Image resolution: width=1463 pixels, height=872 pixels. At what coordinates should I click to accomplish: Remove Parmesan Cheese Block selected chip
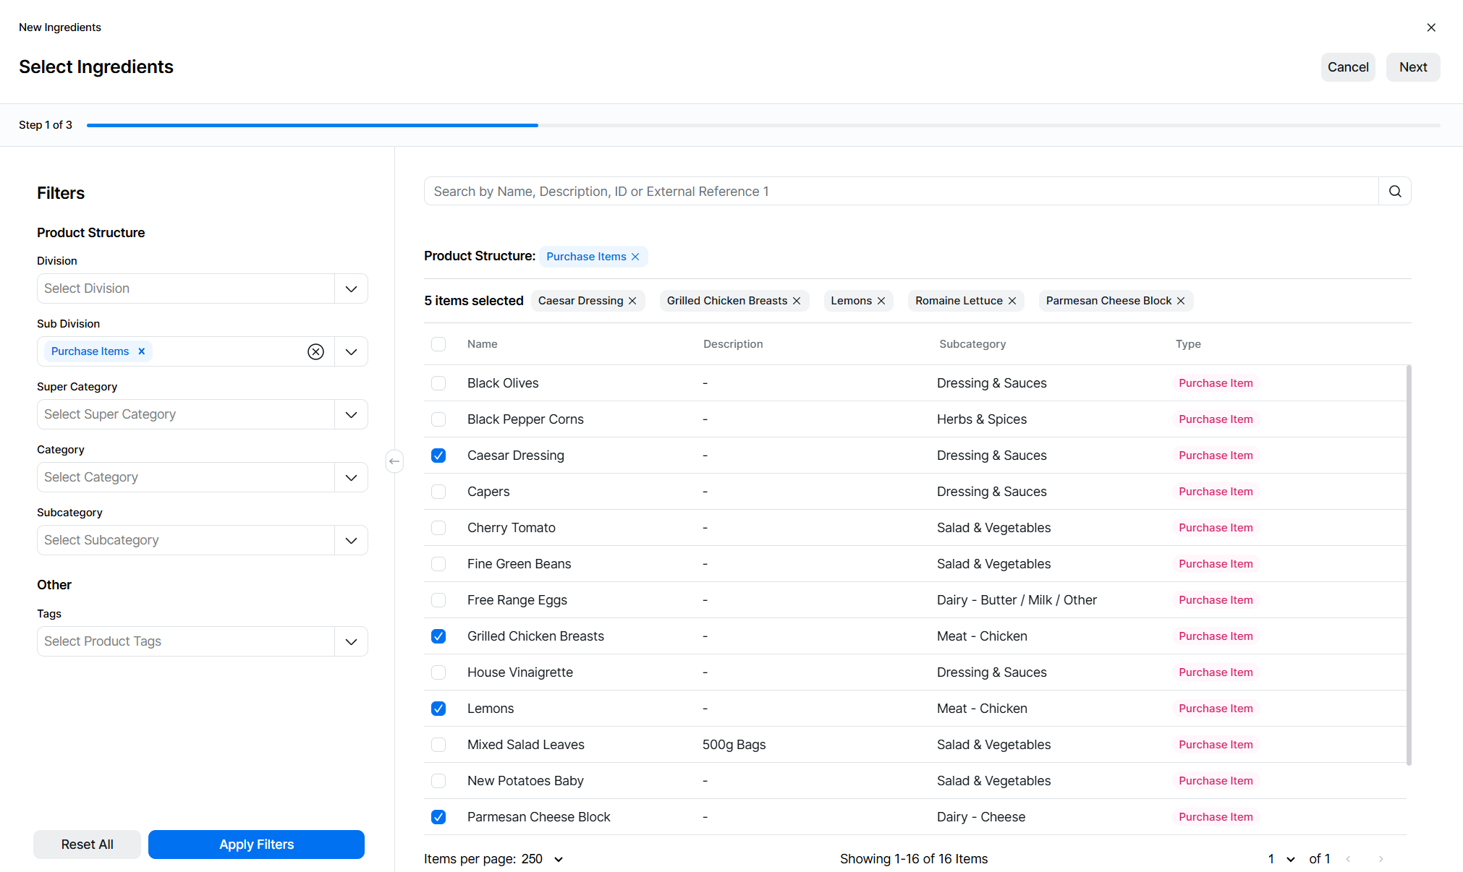[1181, 301]
